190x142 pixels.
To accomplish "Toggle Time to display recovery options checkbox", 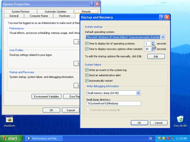I will 87,49.
